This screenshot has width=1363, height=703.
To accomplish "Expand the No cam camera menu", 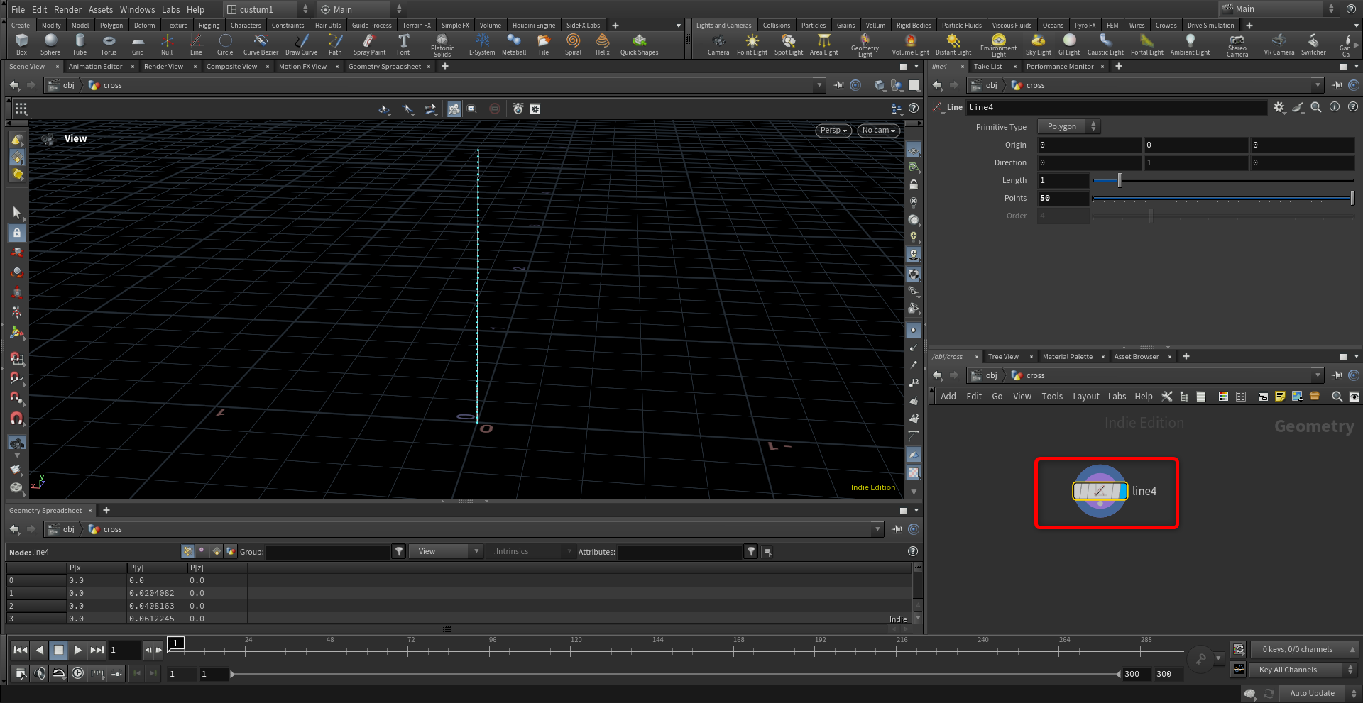I will pos(878,131).
